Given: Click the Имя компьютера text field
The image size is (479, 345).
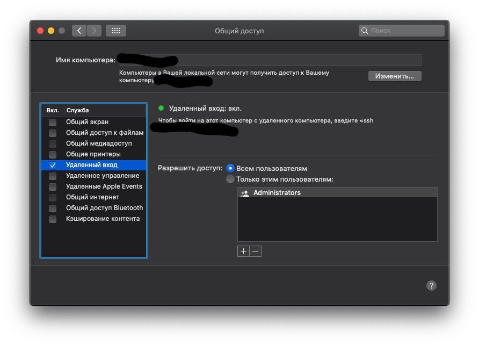Looking at the screenshot, I should [270, 60].
